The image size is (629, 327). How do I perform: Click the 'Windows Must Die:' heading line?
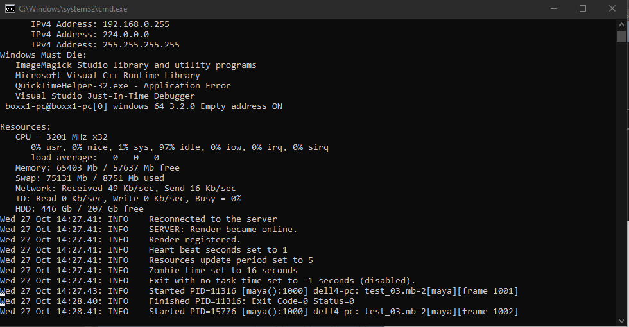(x=44, y=55)
